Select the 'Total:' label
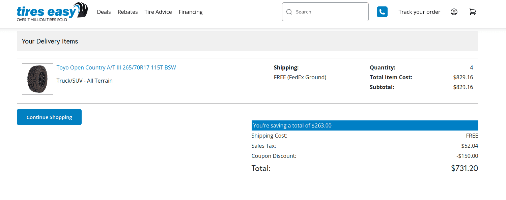This screenshot has width=506, height=200. tap(261, 168)
